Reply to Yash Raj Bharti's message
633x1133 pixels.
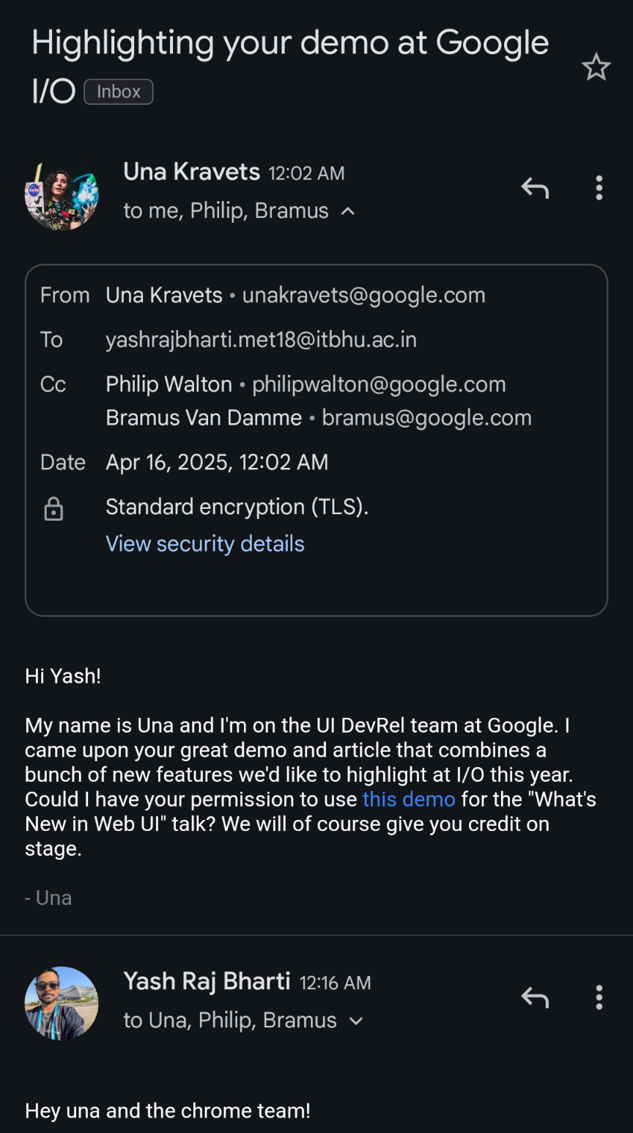[535, 997]
